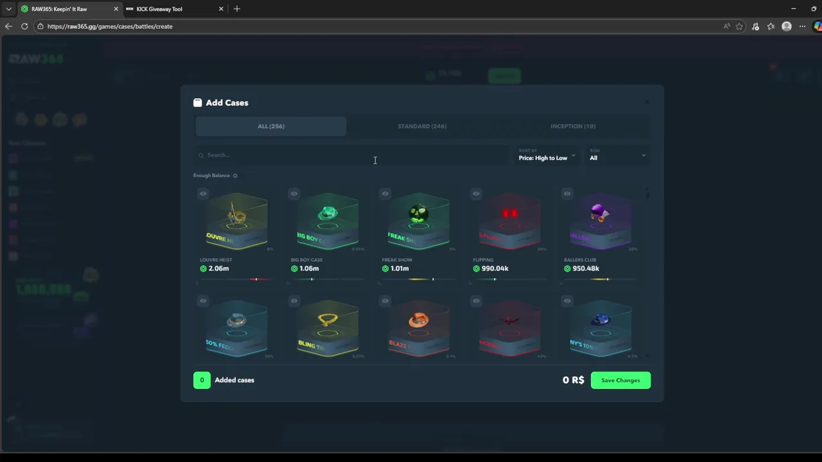The height and width of the screenshot is (462, 822).
Task: Preview the blue 10% case contents
Action: pos(567,301)
